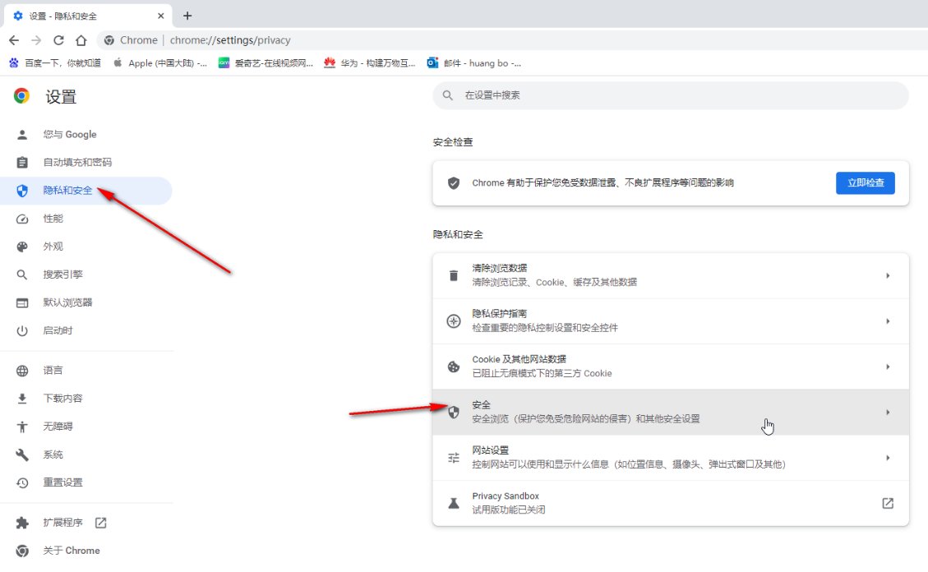
Task: Click the power icon for 启动时
Action: [22, 330]
